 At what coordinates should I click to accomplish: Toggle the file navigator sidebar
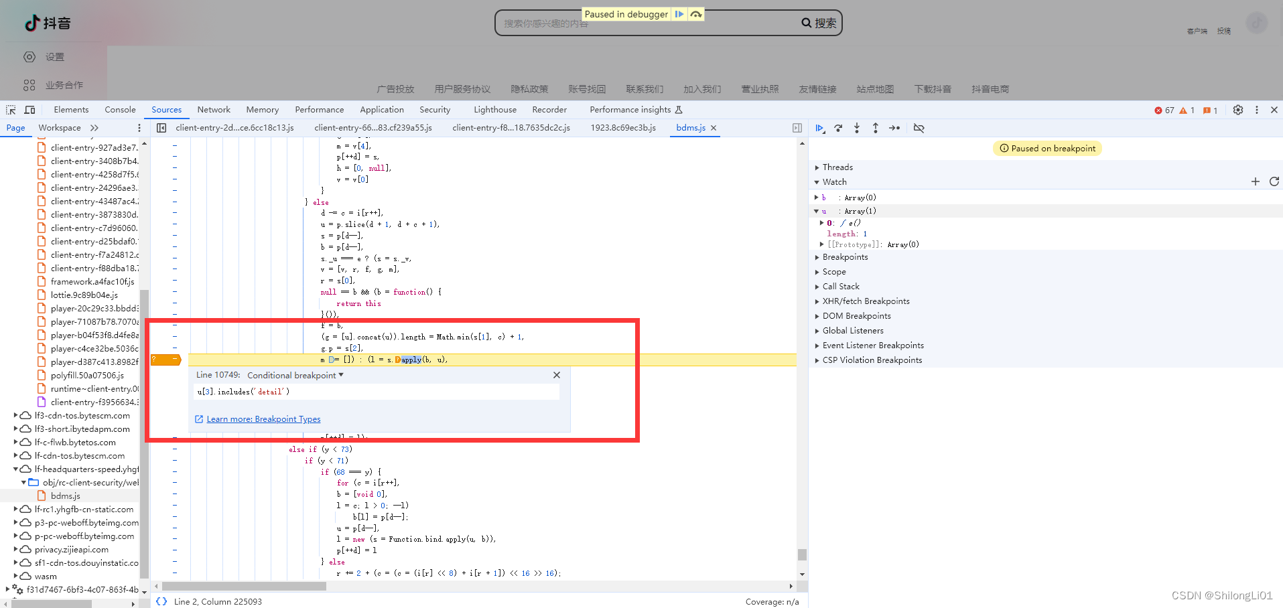point(161,128)
